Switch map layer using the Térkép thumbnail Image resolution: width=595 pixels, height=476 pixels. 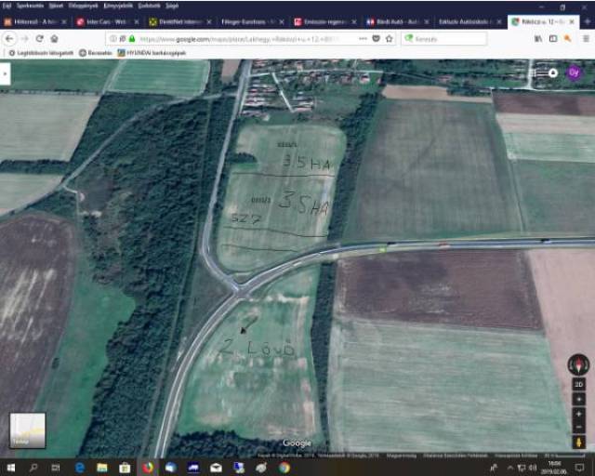(27, 430)
